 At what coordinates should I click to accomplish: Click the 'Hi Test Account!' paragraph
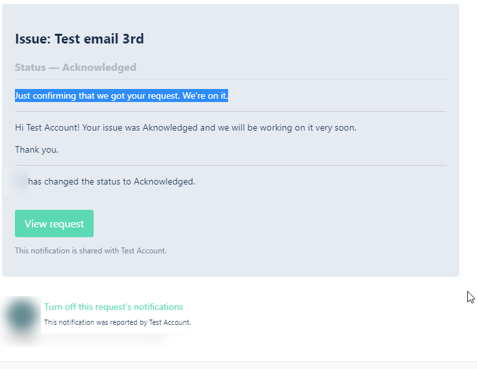click(x=186, y=127)
